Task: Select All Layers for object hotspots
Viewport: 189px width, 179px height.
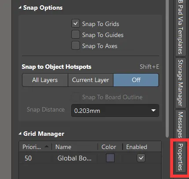Action: tap(45, 80)
